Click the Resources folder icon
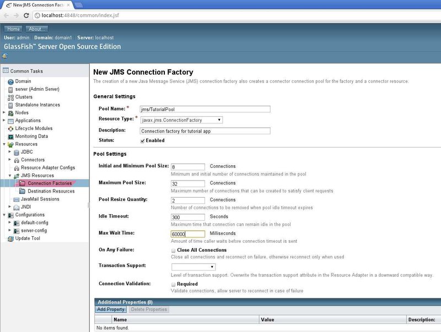 [10, 145]
